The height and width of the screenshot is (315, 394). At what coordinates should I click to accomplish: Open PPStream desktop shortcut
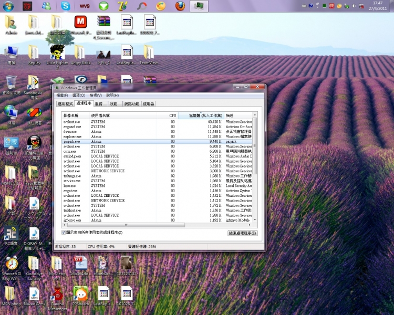click(x=80, y=295)
